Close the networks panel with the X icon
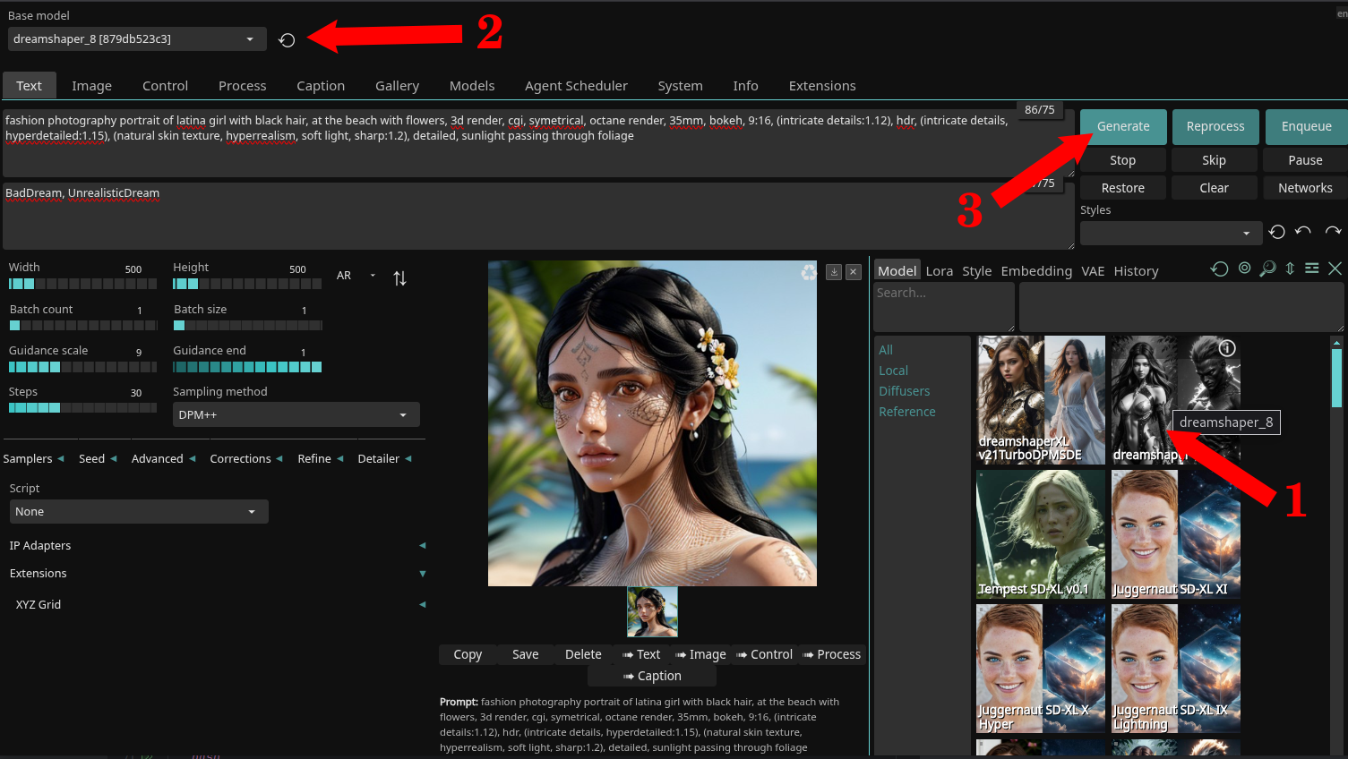This screenshot has width=1348, height=759. [1335, 268]
